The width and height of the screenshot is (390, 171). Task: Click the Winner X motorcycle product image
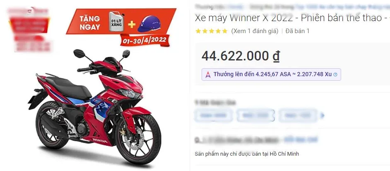point(94,107)
